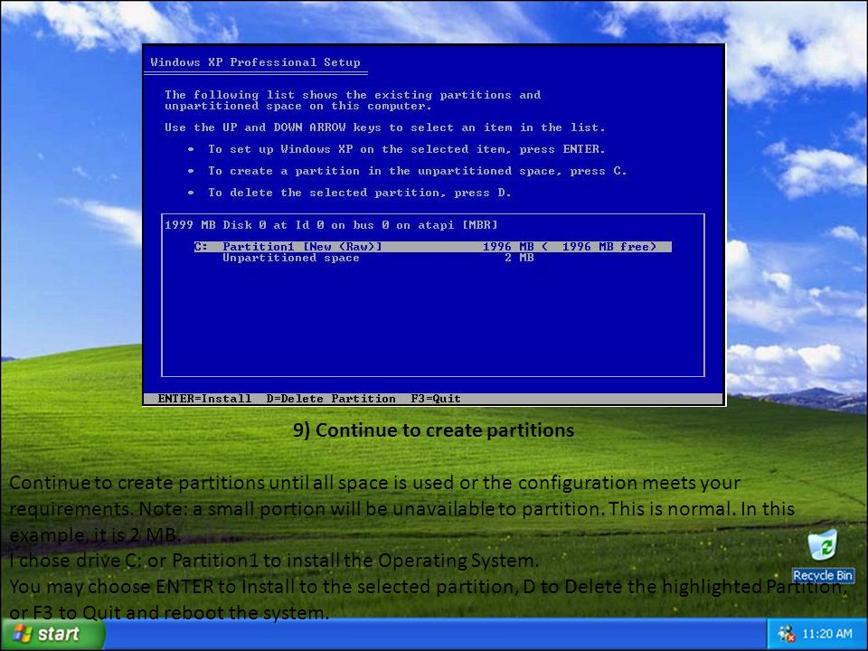This screenshot has height=651, width=868.
Task: Click the 1999 MB Disk 0 header line
Action: [x=331, y=225]
